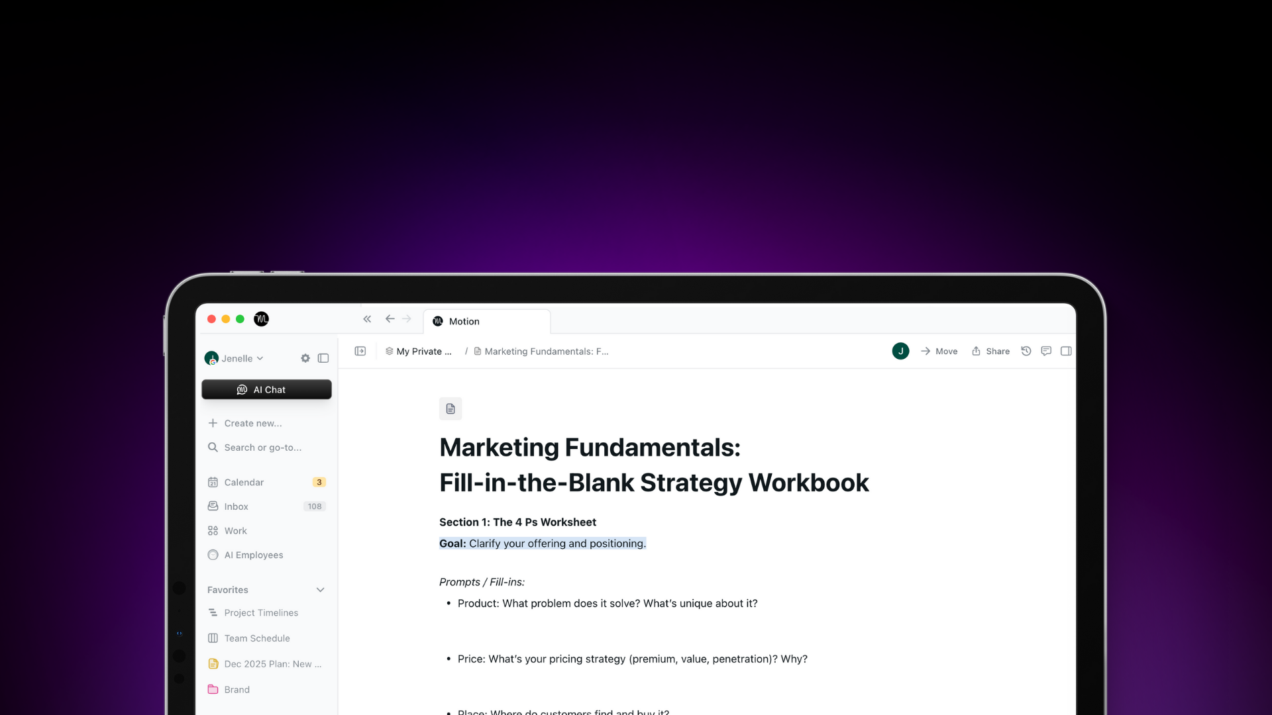Collapse tabs using the double-chevron icon
The width and height of the screenshot is (1272, 715).
tap(367, 318)
